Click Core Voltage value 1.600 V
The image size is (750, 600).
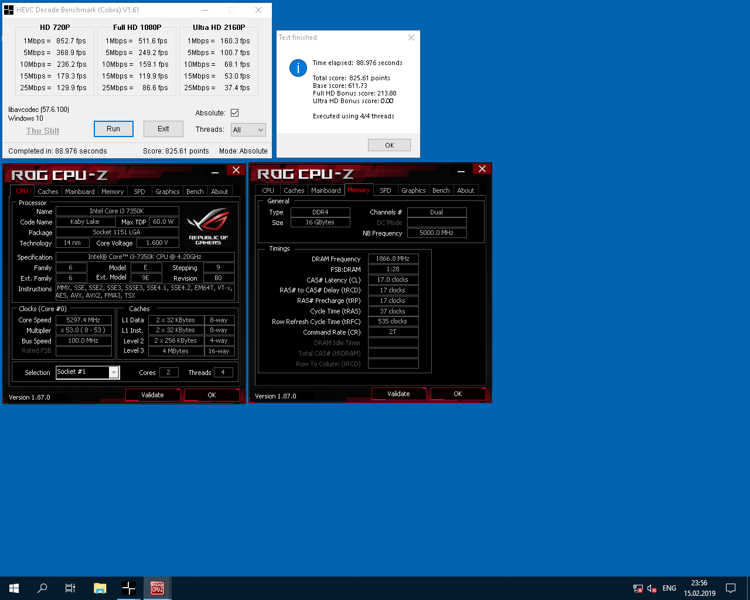coord(158,243)
